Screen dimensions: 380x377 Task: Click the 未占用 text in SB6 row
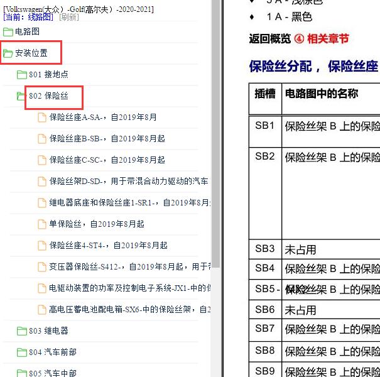click(x=300, y=310)
